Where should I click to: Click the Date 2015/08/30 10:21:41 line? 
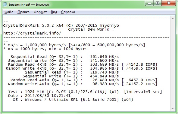click(x=39, y=96)
